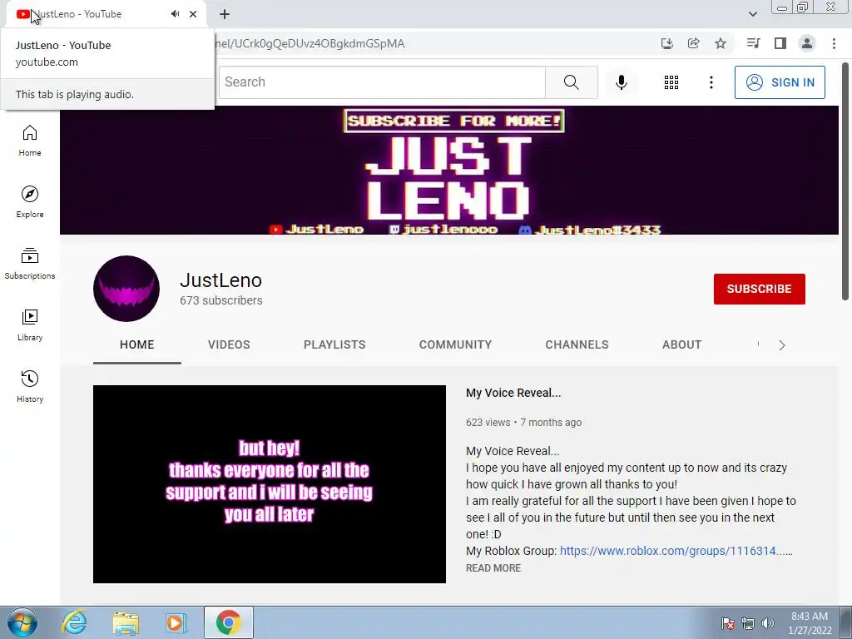
Task: Expand the tab search chevron
Action: 752,14
